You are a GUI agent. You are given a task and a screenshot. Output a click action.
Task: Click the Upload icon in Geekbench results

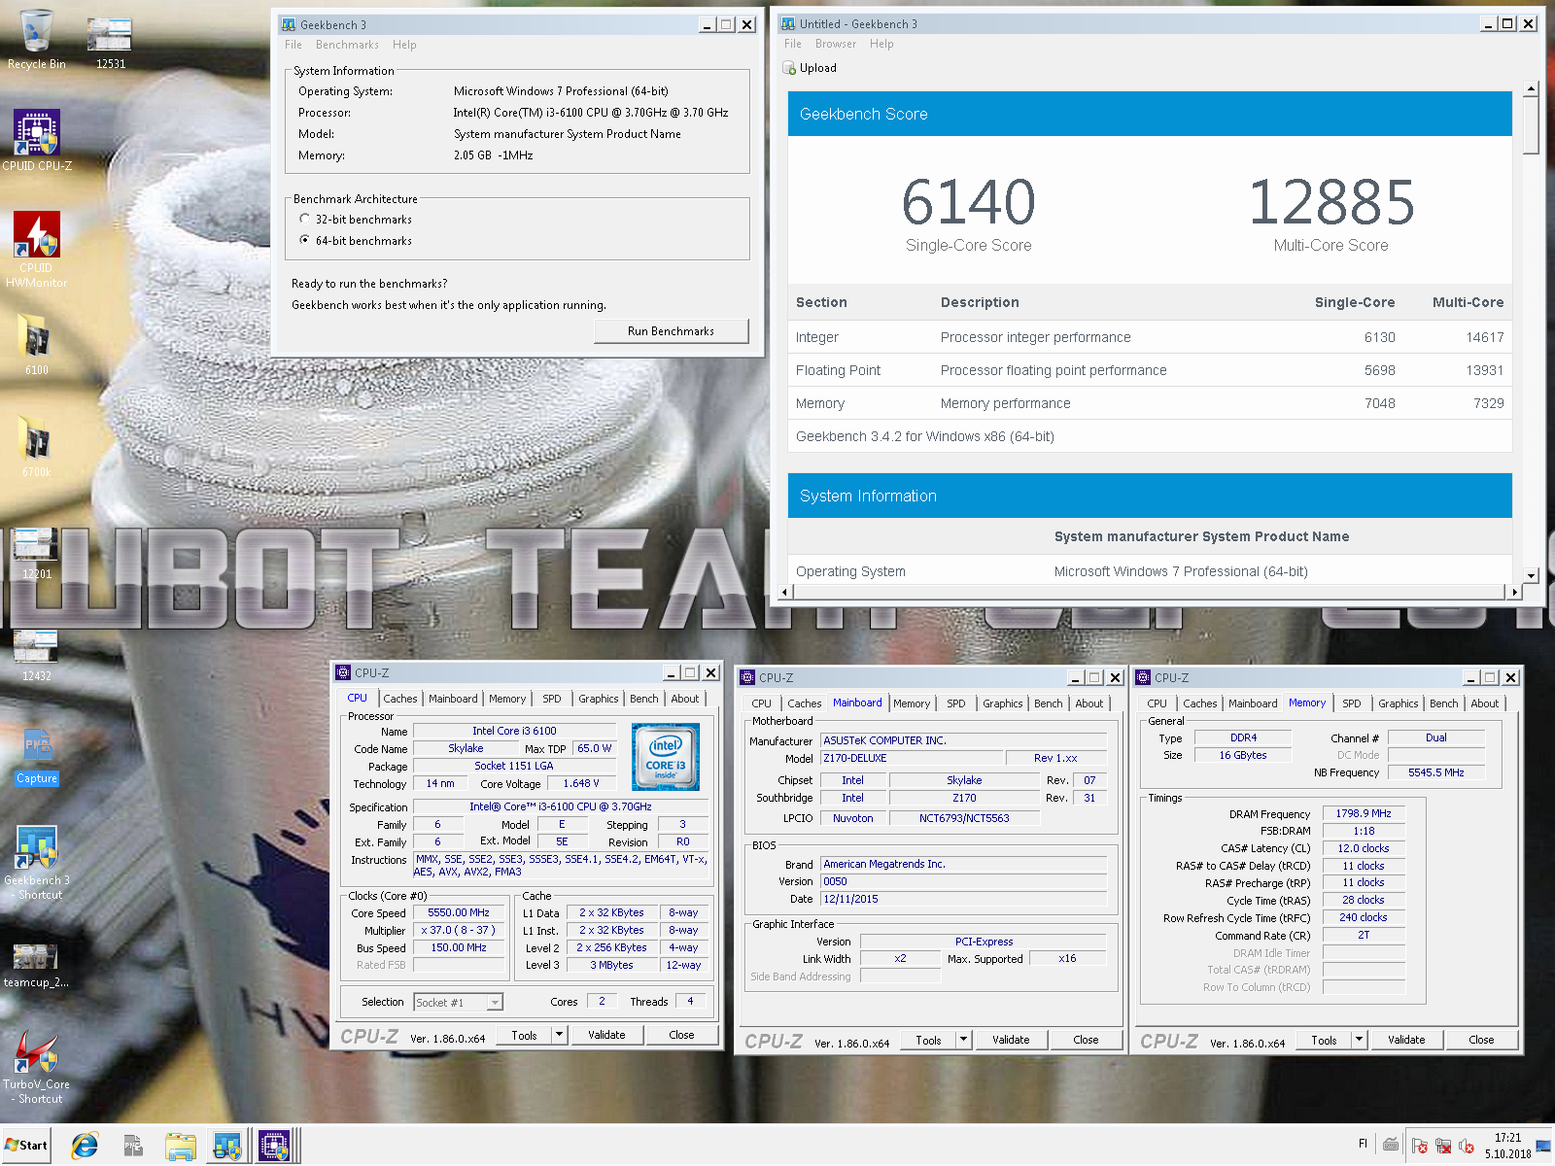[789, 68]
